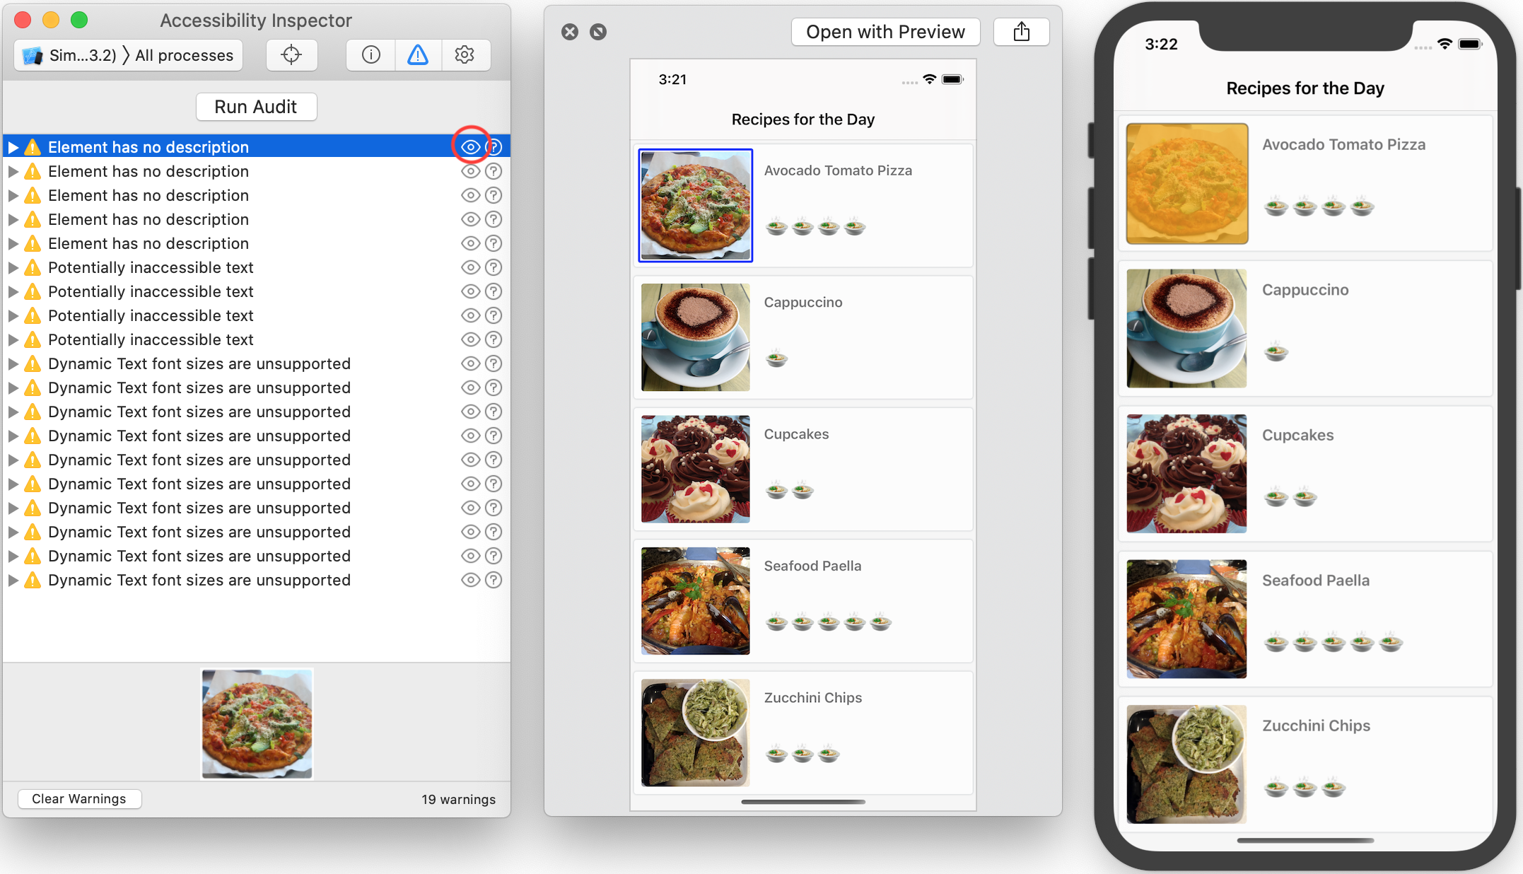Viewport: 1523px width, 874px height.
Task: Switch to the Audit warning triangle icon
Action: pos(418,54)
